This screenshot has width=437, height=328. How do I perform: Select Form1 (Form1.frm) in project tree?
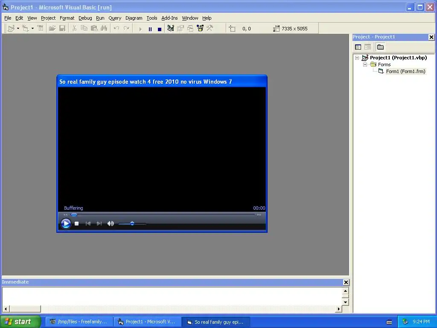click(405, 71)
